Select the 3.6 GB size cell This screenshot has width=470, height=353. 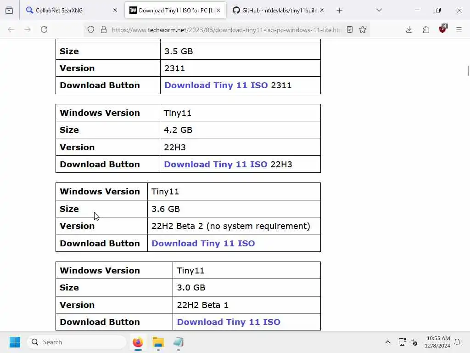234,209
